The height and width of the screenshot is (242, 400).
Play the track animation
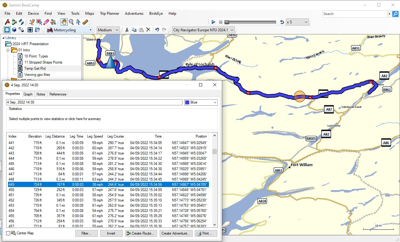[x=214, y=22]
